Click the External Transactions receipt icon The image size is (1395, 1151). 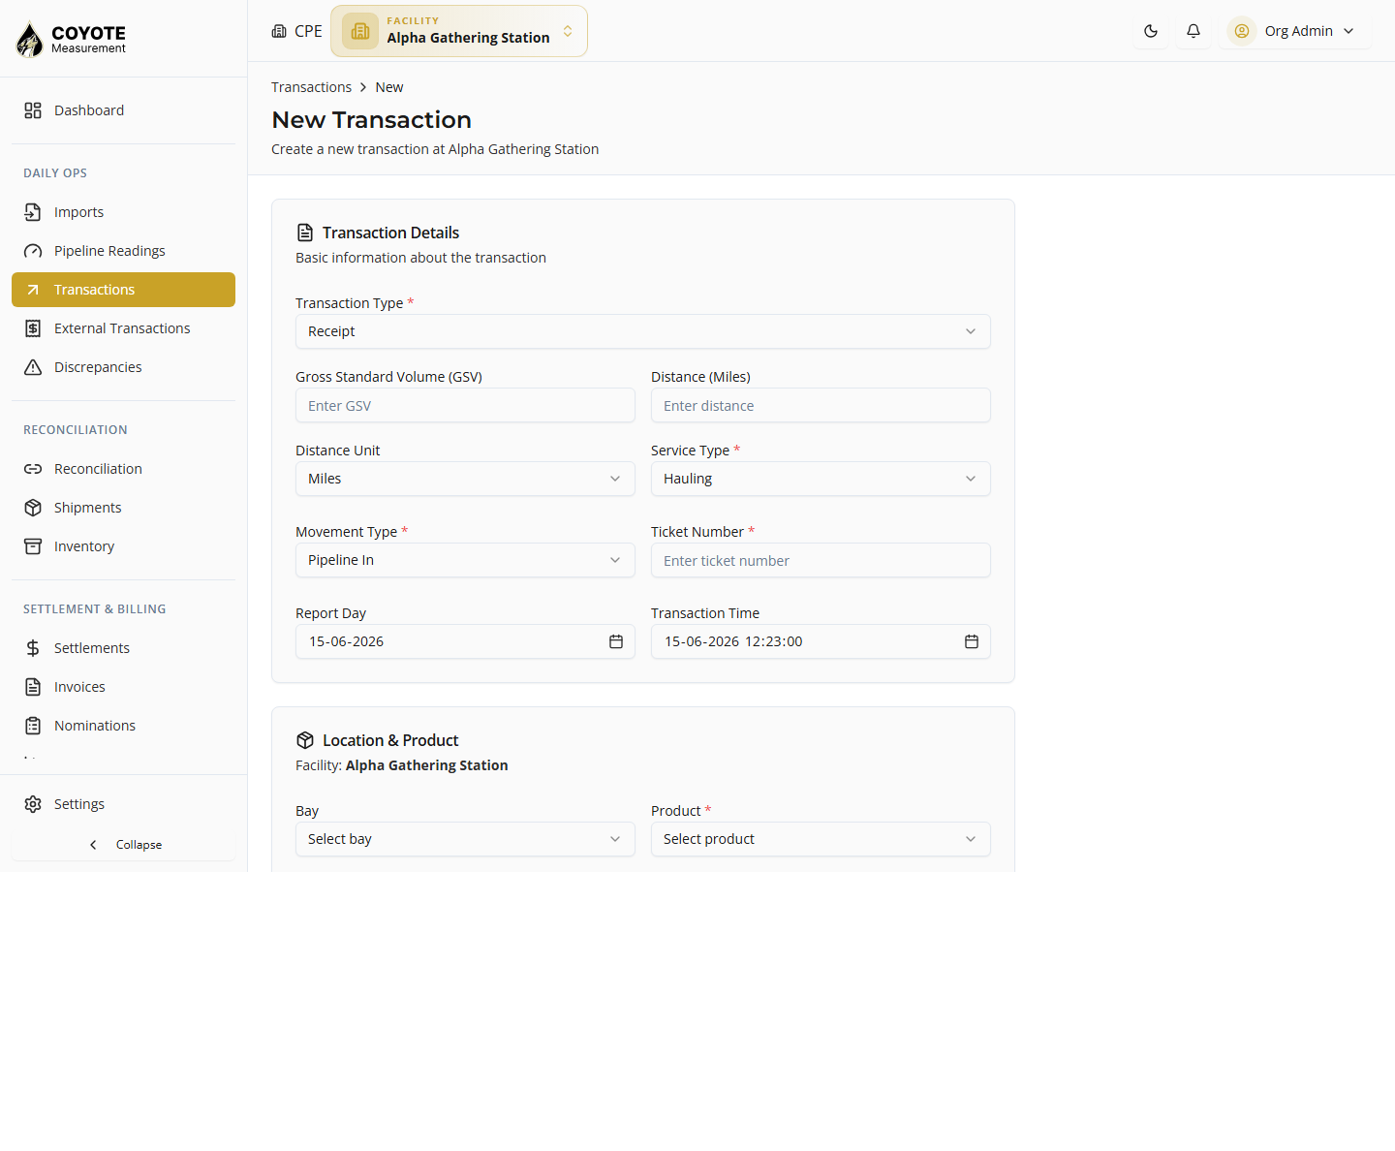33,328
